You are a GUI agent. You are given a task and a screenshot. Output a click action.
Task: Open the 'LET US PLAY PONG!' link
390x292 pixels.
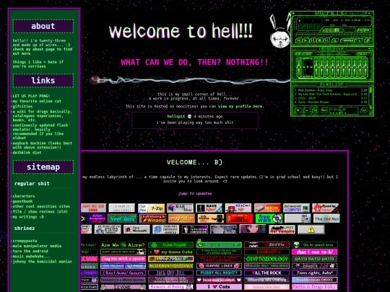[x=31, y=96]
